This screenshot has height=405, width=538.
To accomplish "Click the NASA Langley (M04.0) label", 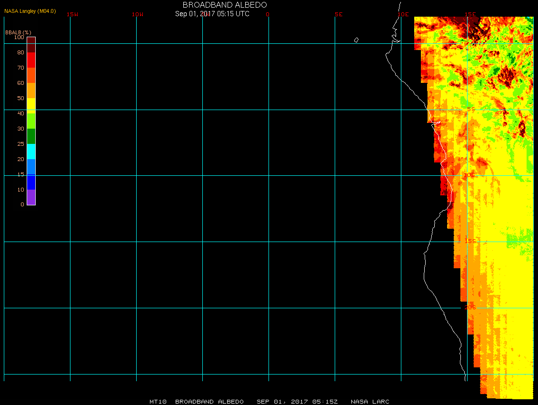I will pos(30,11).
